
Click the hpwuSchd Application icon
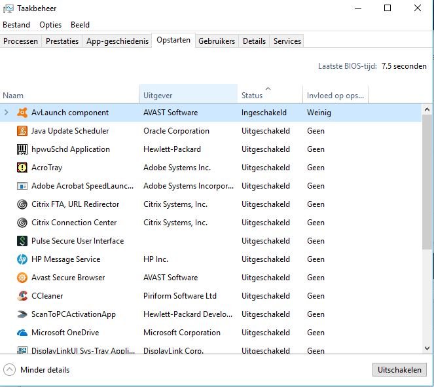coord(22,149)
